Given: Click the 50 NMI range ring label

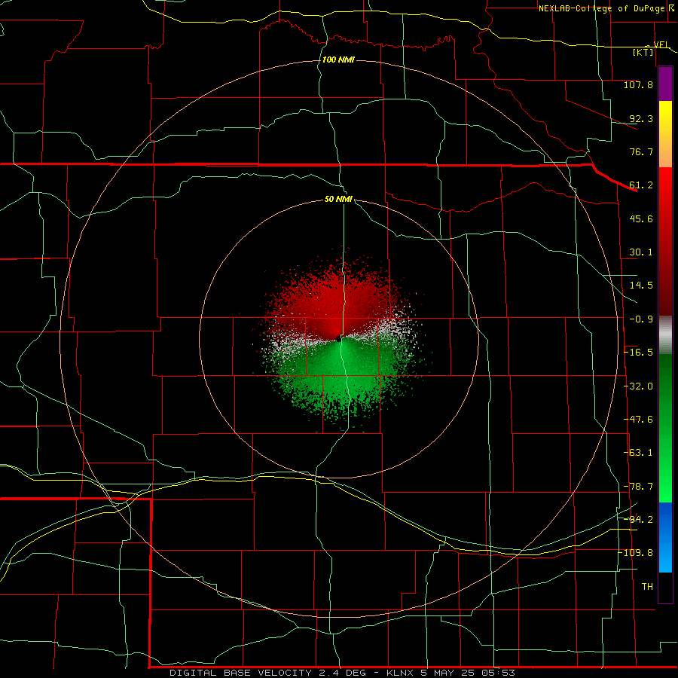Looking at the screenshot, I should (x=338, y=199).
